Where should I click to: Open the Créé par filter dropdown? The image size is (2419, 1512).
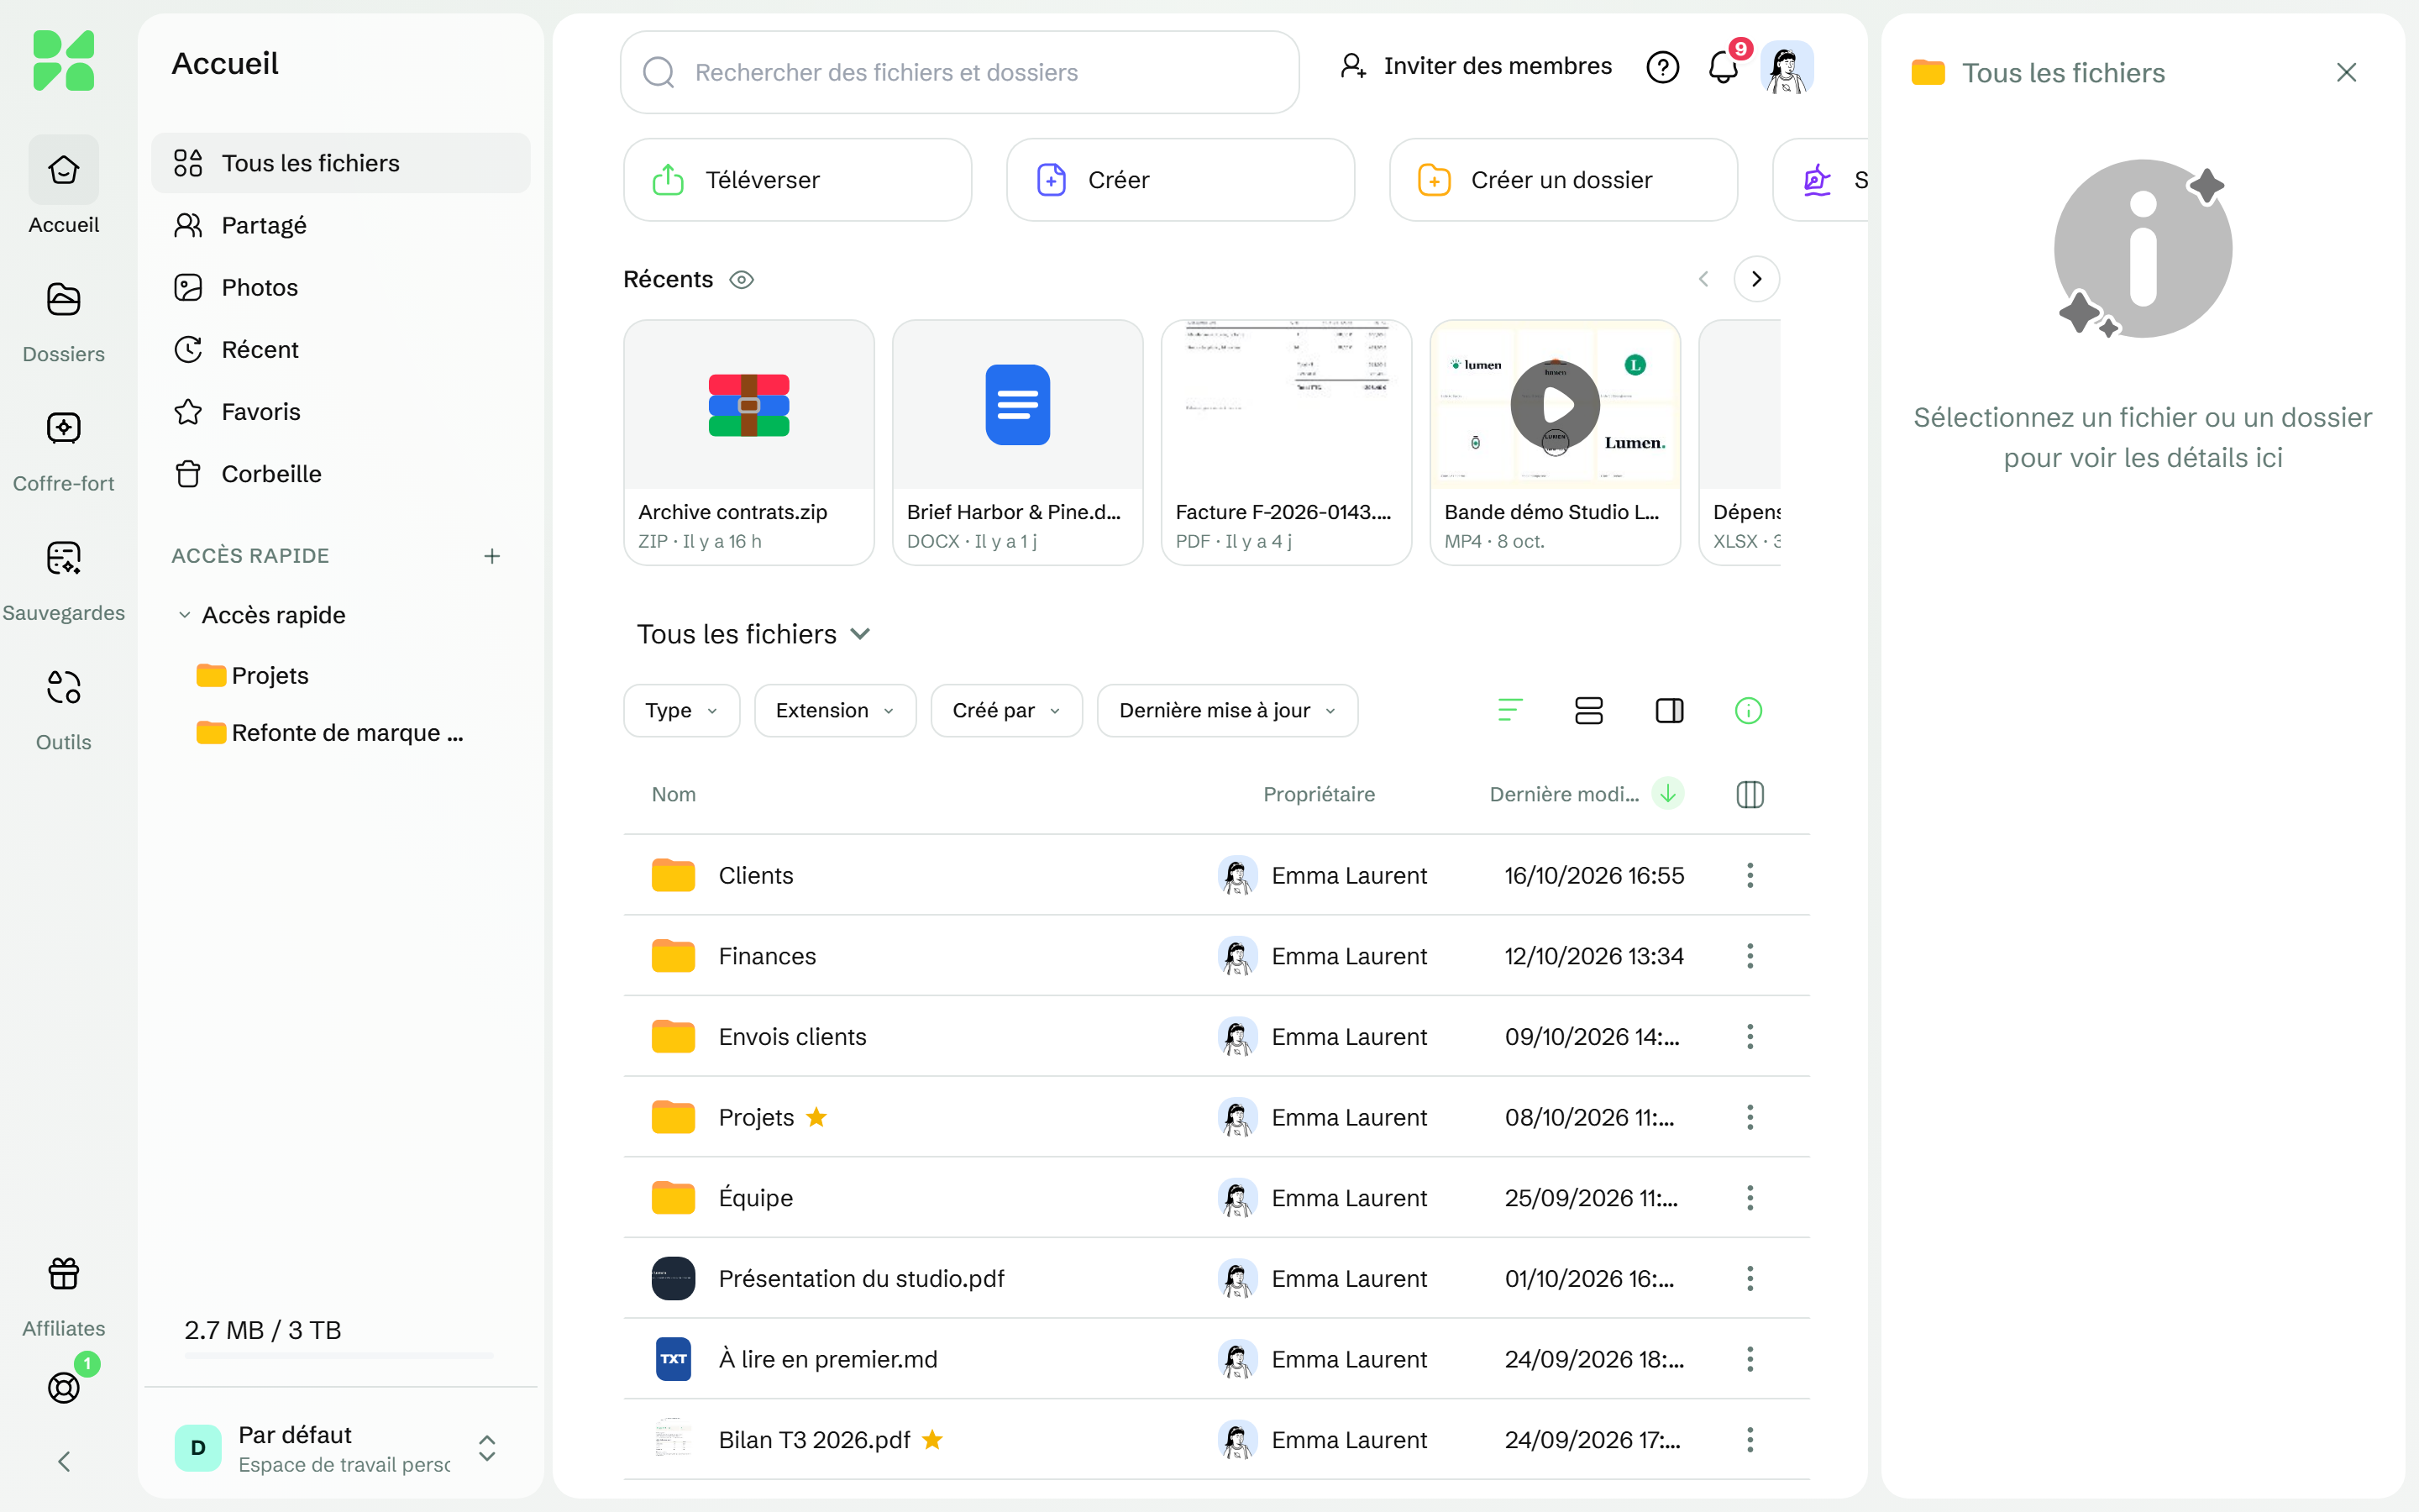coord(1006,711)
